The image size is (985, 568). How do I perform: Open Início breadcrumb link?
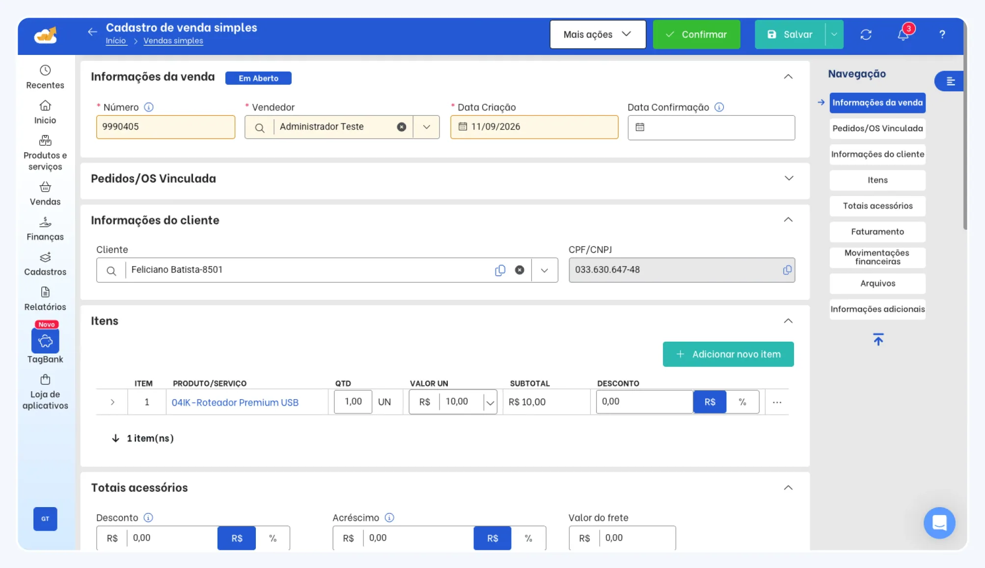pos(116,41)
